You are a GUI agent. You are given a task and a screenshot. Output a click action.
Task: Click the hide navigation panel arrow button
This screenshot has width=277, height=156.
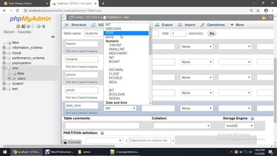64,17
